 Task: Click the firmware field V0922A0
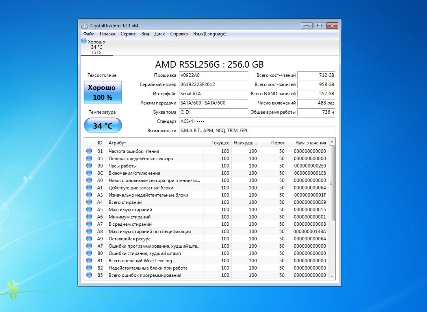pos(213,75)
